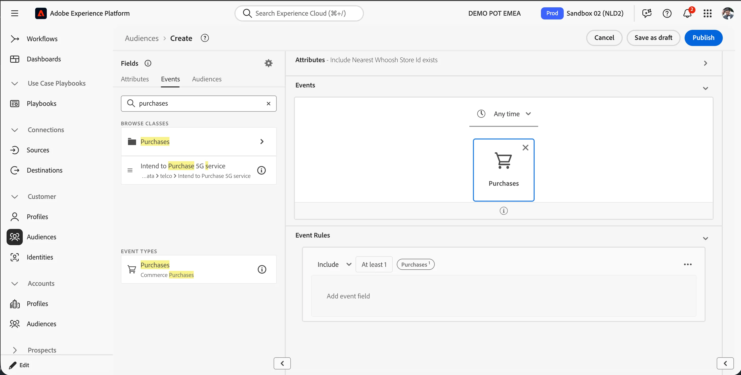Switch to the Audiences fields tab
Screen dimensions: 741x375
pos(207,79)
